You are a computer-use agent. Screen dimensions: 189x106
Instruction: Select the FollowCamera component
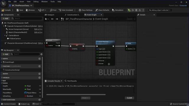coord(15,39)
